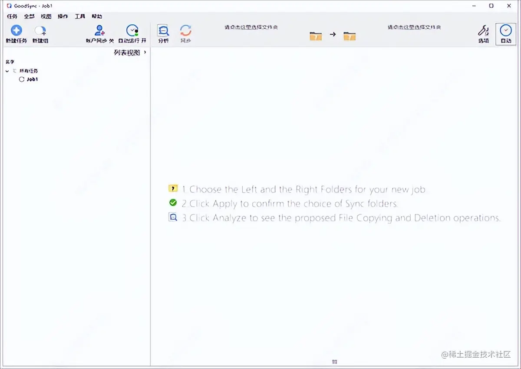Click the 'Click Analyze to see' hint text
Screen dimensions: 521x369
(341, 218)
